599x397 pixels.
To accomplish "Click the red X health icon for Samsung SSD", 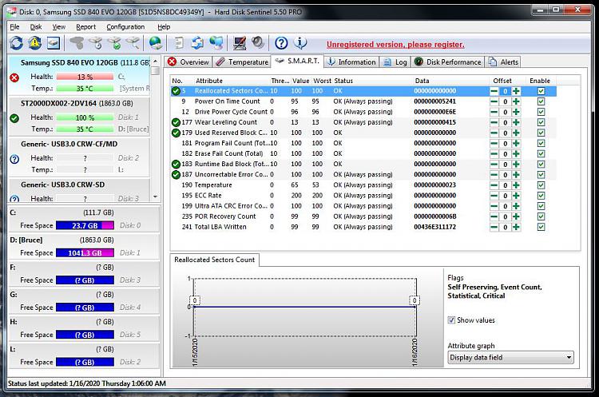I will pyautogui.click(x=14, y=78).
